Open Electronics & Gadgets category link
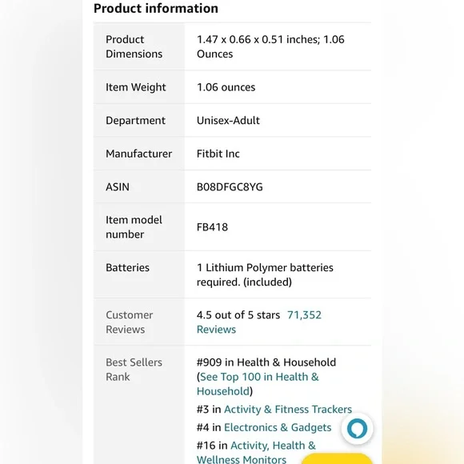 click(278, 427)
